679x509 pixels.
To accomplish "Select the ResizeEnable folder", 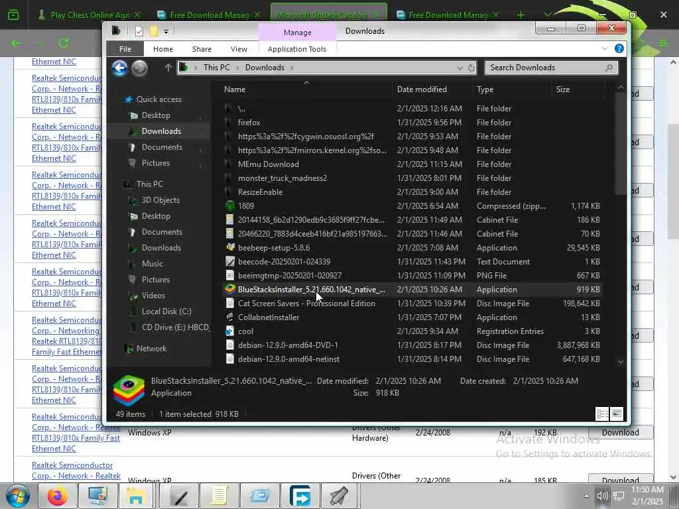I will pyautogui.click(x=260, y=192).
